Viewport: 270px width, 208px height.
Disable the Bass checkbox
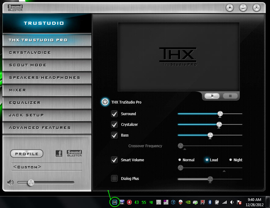(114, 135)
